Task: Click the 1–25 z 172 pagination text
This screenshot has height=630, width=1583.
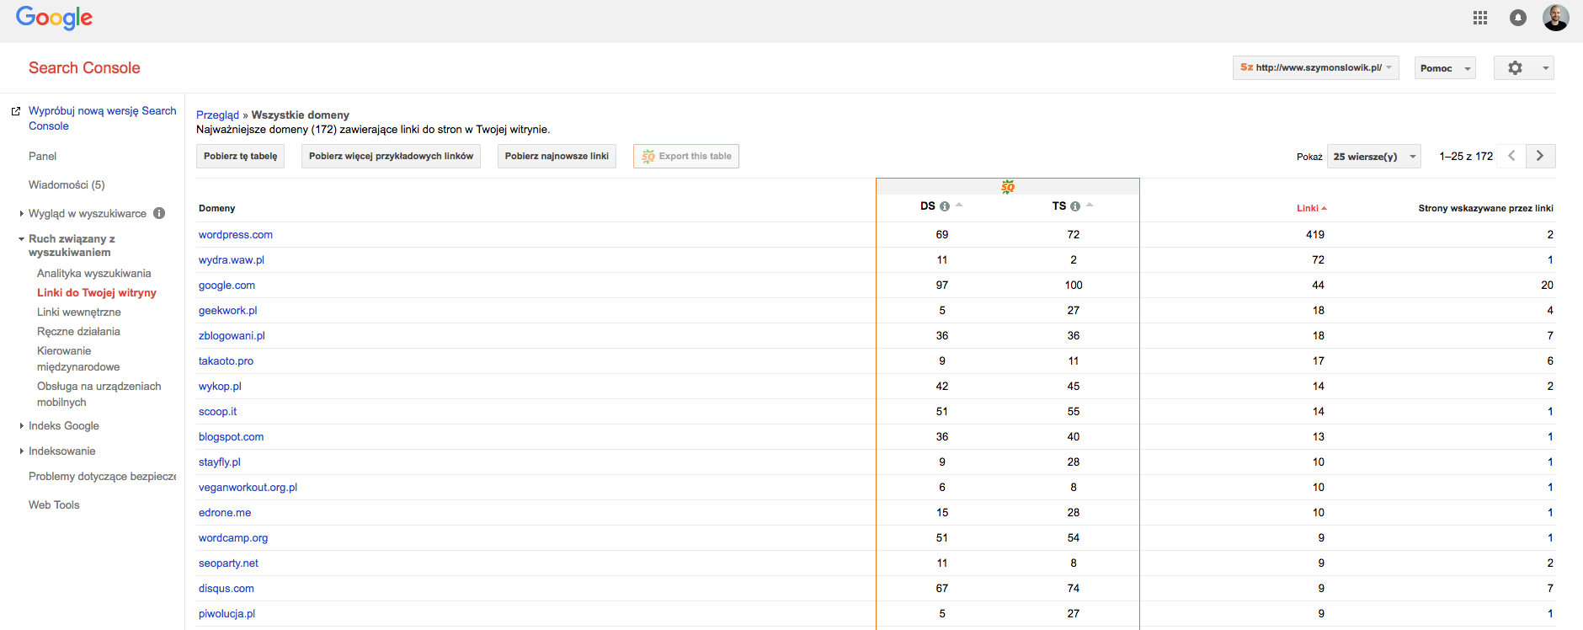Action: [x=1466, y=156]
